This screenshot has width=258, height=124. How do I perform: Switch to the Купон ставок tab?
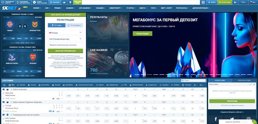pyautogui.click(x=220, y=80)
